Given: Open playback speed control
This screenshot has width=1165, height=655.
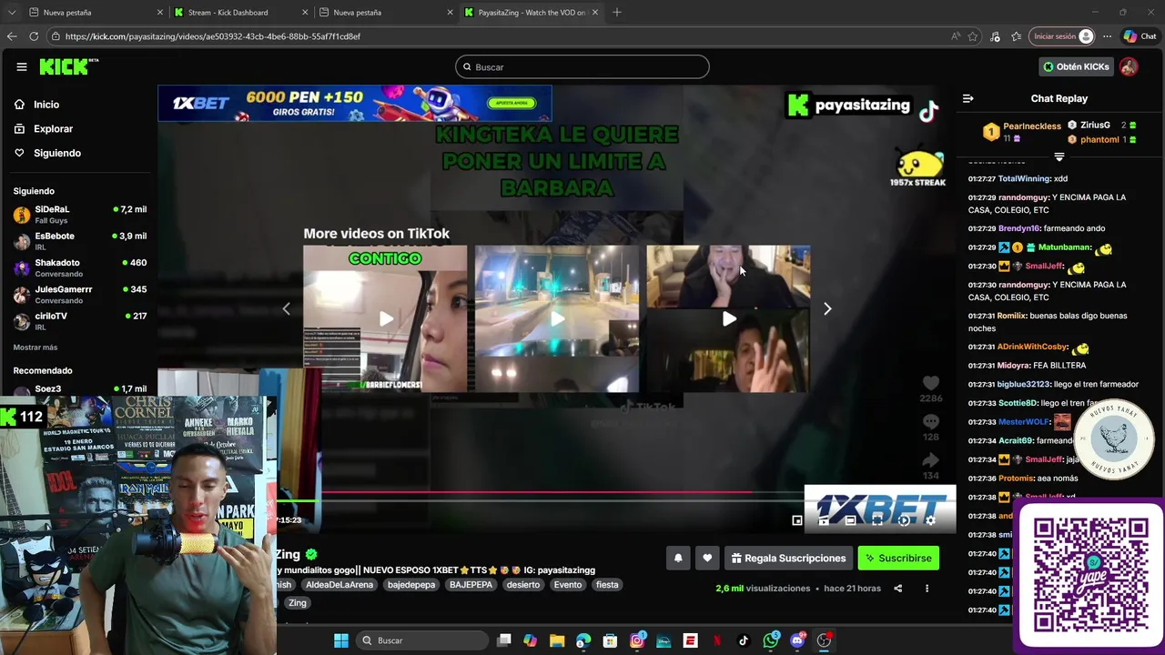Looking at the screenshot, I should [x=904, y=520].
